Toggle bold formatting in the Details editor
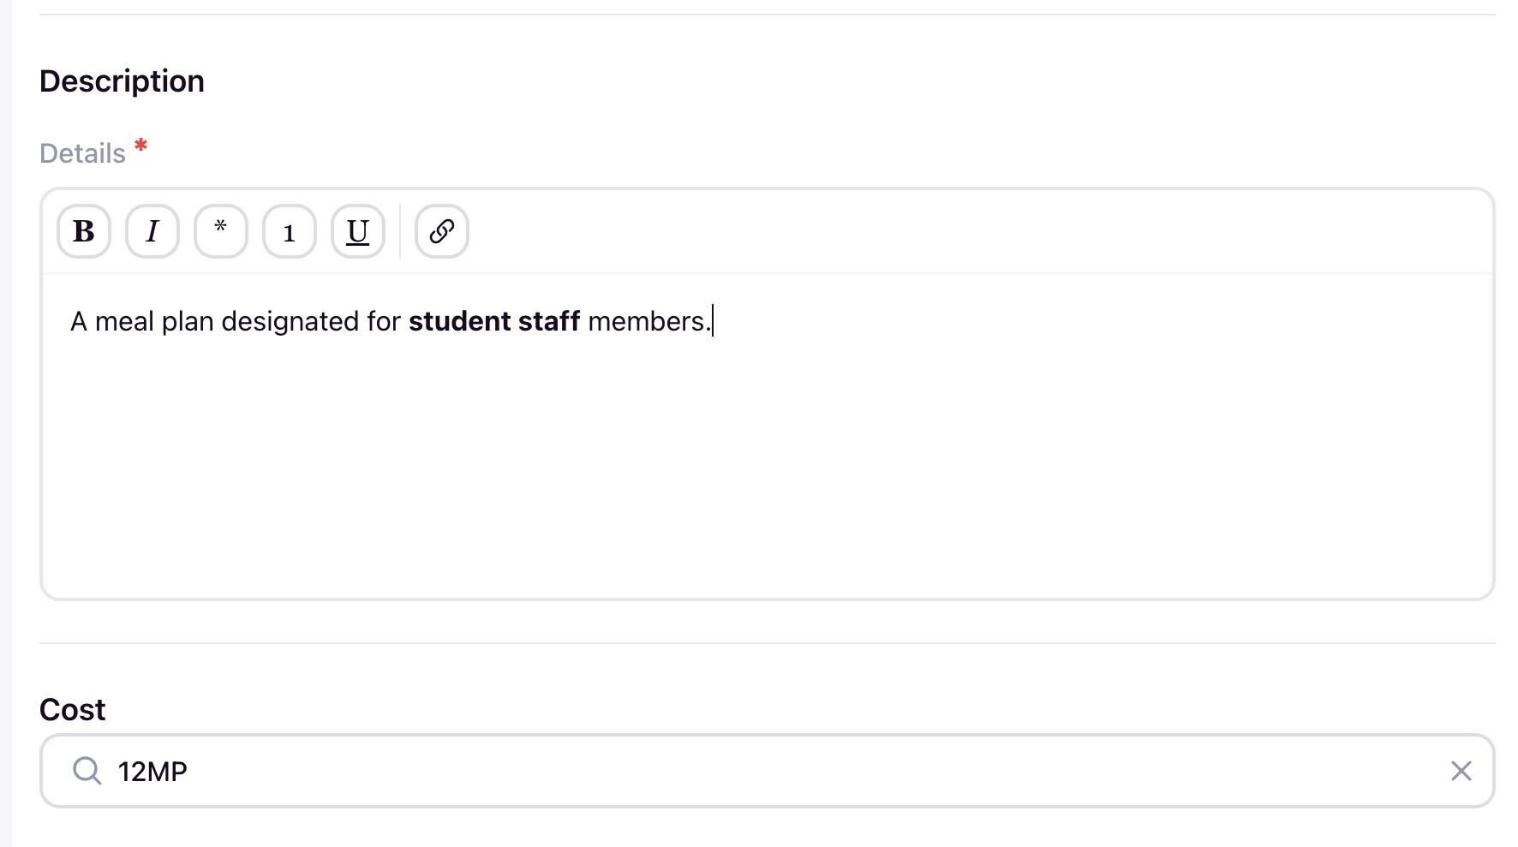The height and width of the screenshot is (847, 1518). (x=84, y=231)
